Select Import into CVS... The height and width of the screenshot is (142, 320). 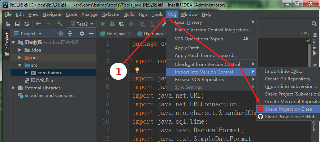[x=288, y=71]
